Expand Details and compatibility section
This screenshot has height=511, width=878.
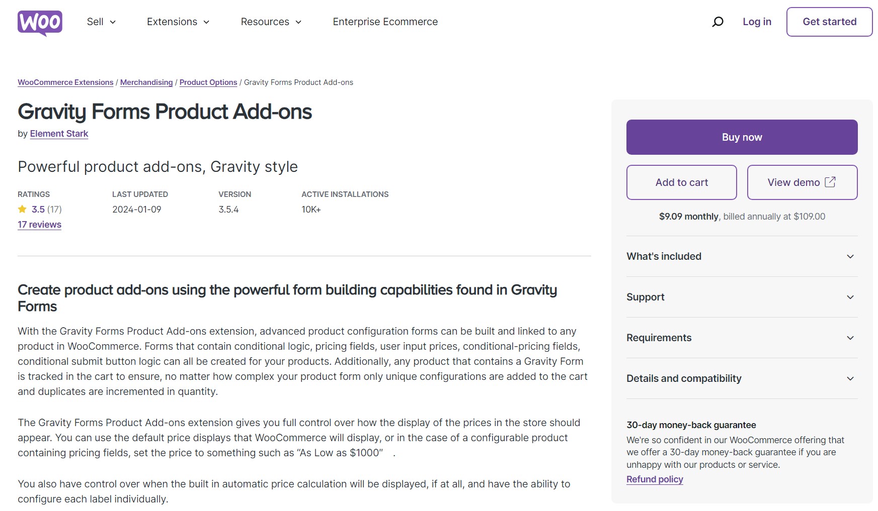click(742, 378)
